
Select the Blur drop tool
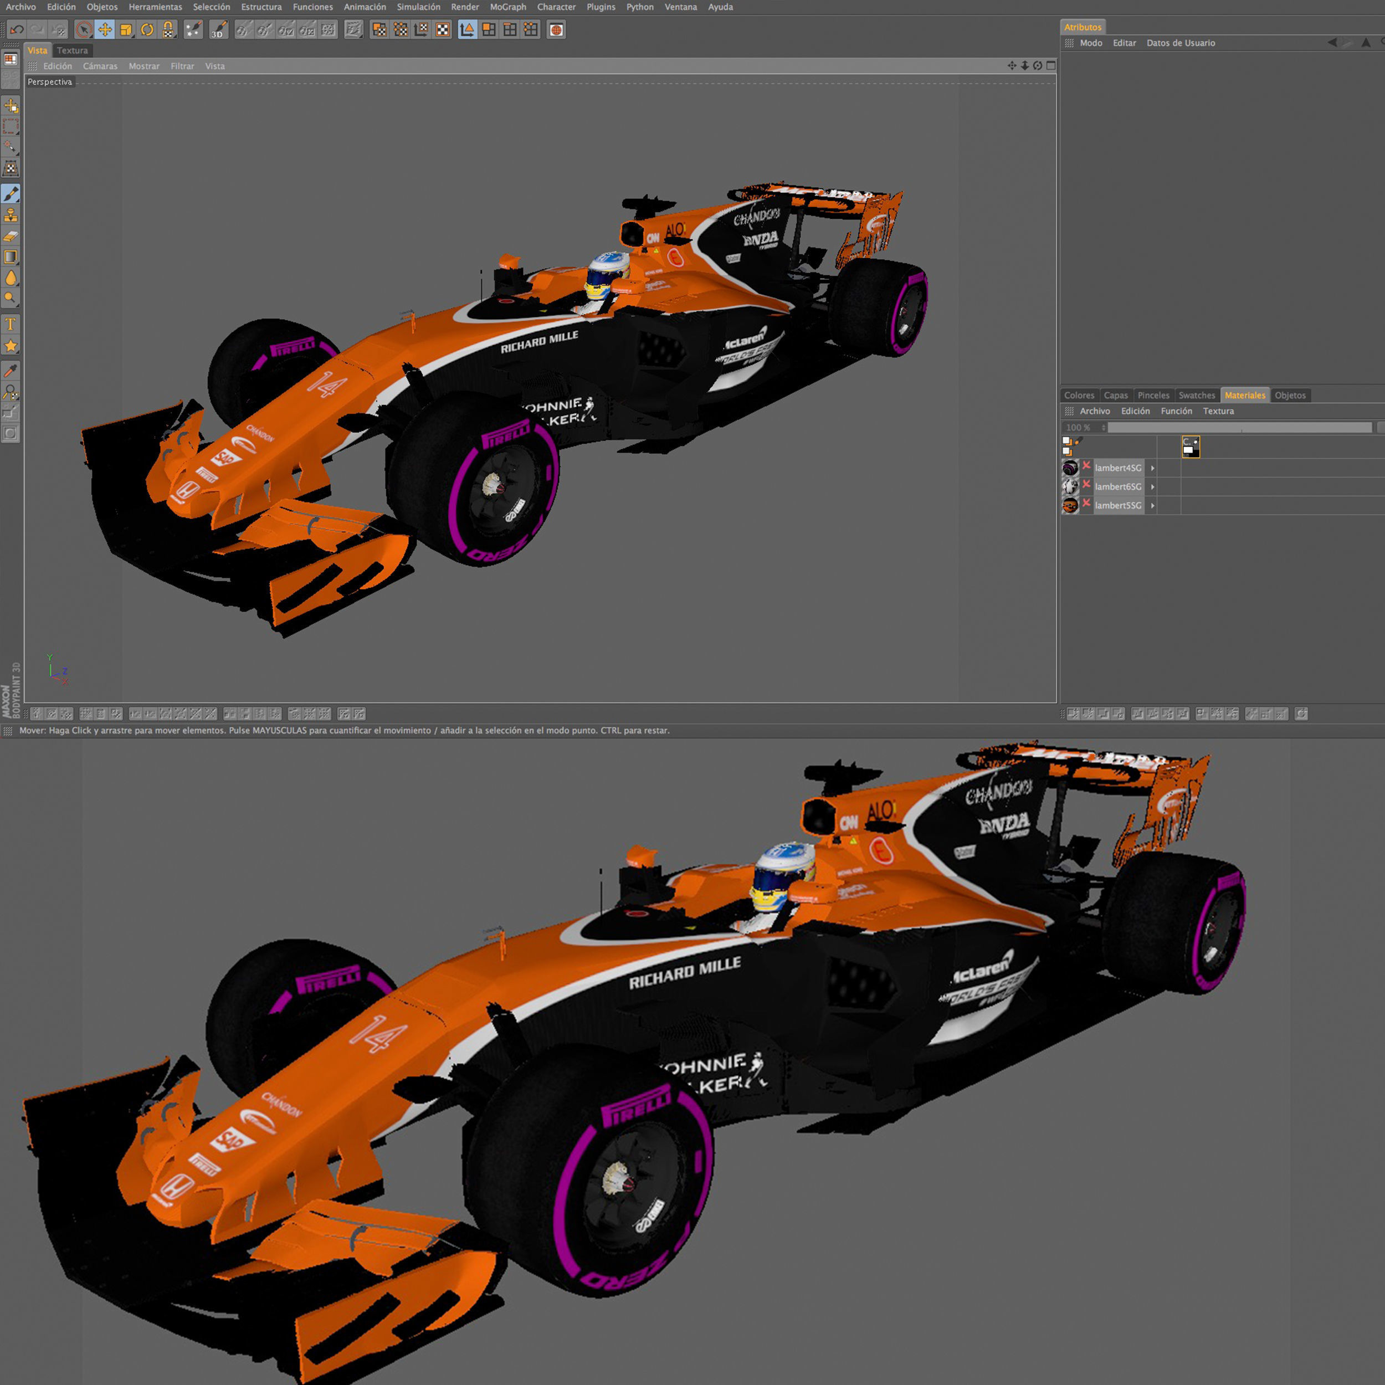(x=11, y=278)
